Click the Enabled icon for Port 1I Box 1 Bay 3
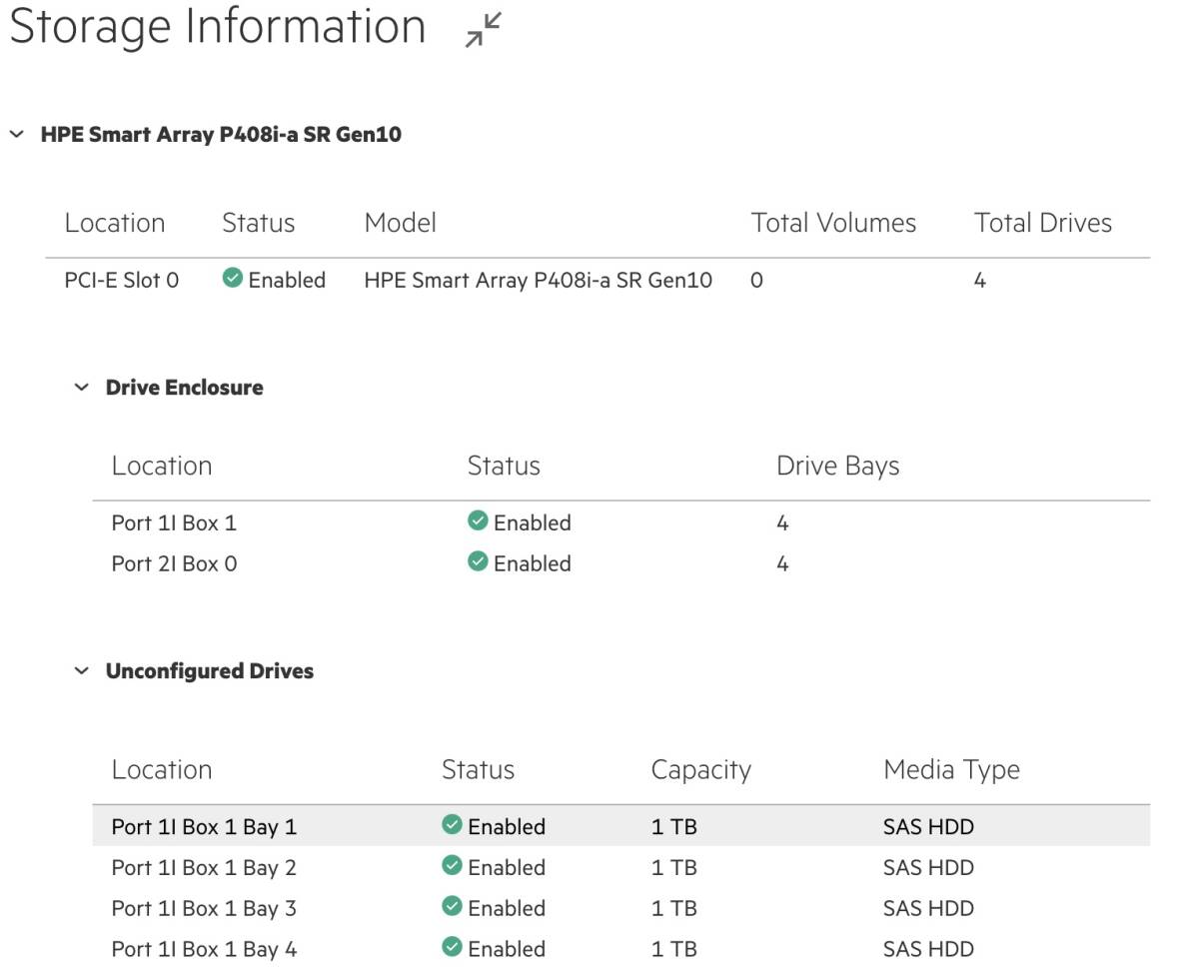The height and width of the screenshot is (973, 1199). (455, 908)
